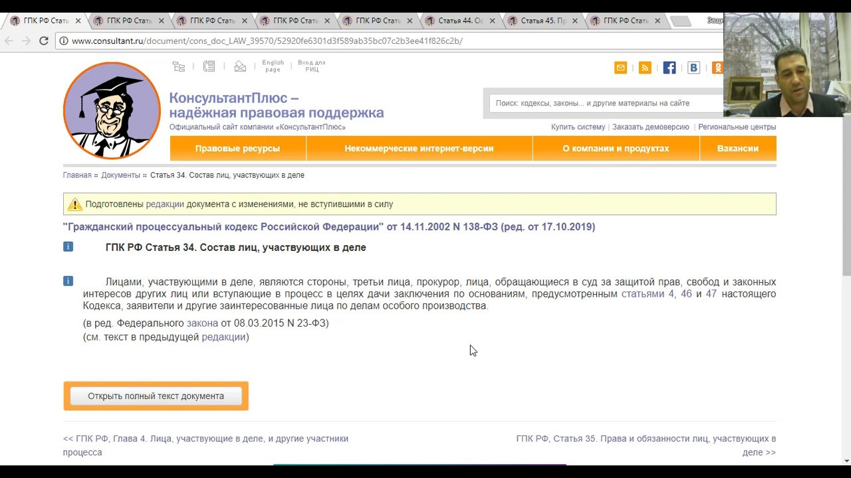851x478 pixels.
Task: Open the Facebook icon
Action: (669, 68)
